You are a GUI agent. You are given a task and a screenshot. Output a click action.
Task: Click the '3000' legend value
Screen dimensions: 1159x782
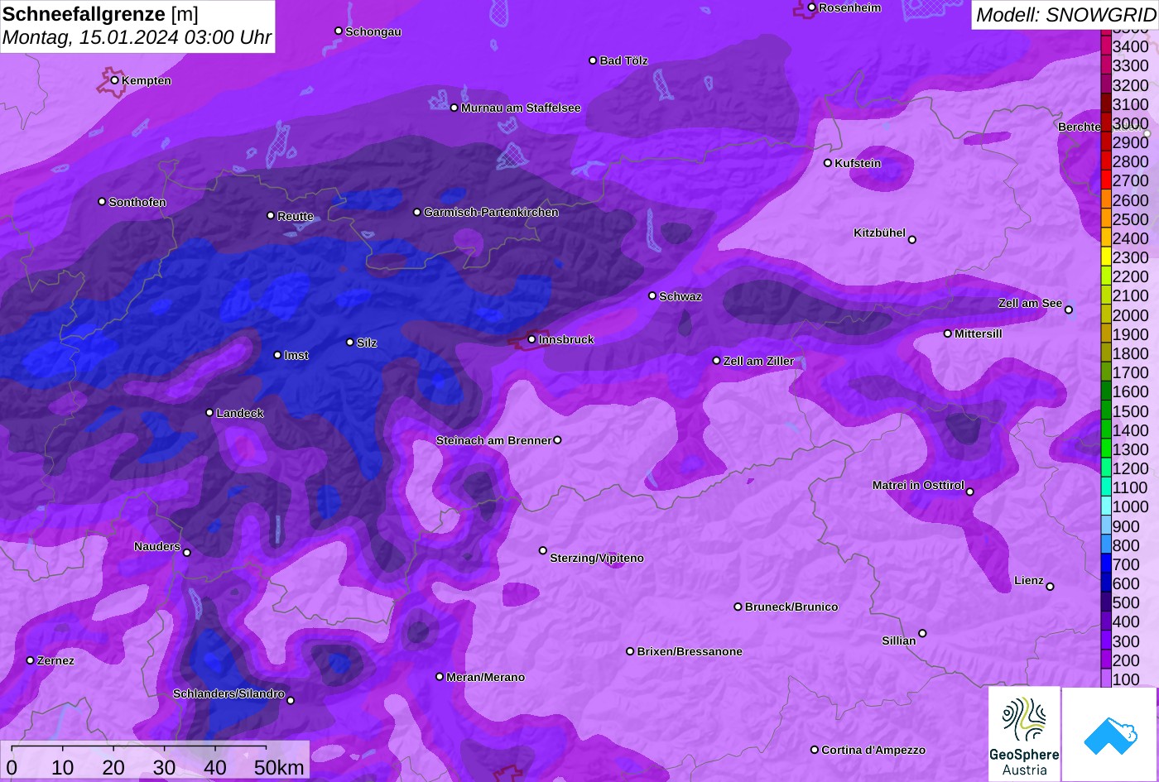(1131, 123)
